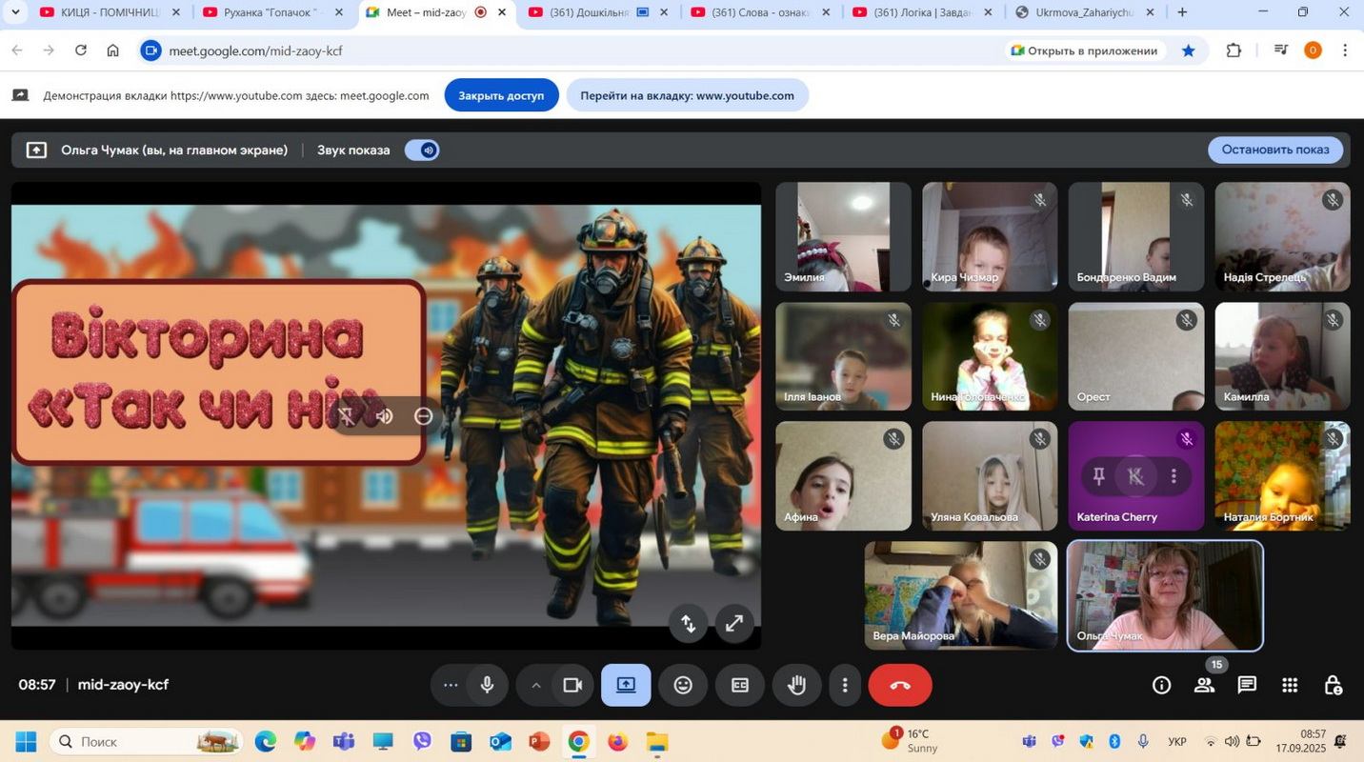This screenshot has height=762, width=1364.
Task: Click the Остановить показ button
Action: [x=1274, y=150]
